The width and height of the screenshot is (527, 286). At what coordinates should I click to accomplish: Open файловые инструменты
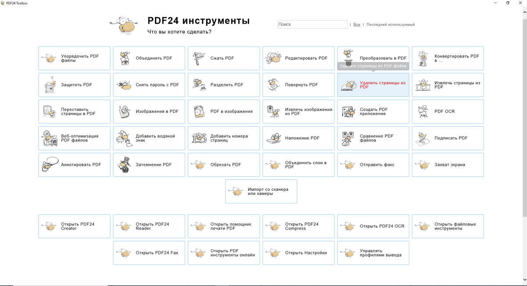pos(448,226)
